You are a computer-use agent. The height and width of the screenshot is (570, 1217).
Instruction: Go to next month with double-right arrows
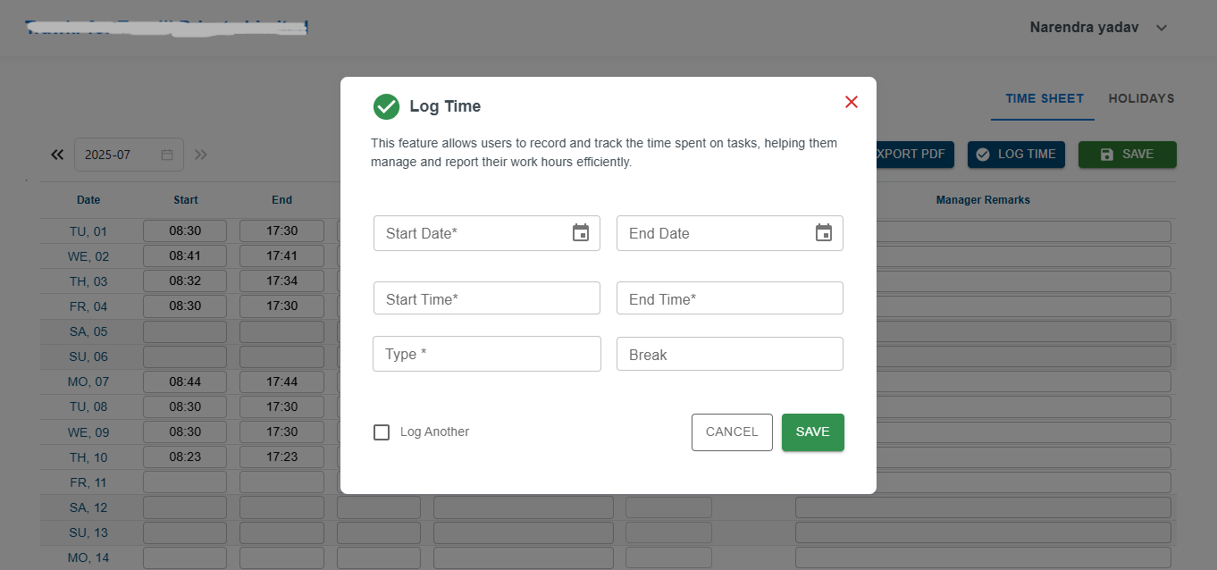pyautogui.click(x=201, y=155)
